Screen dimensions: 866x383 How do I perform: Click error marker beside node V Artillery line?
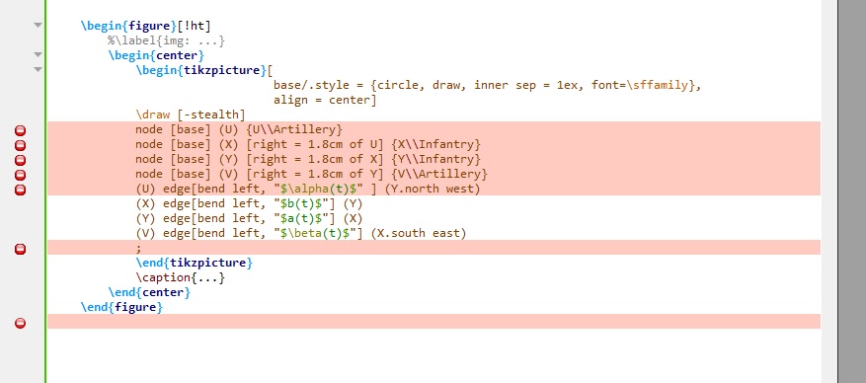20,175
